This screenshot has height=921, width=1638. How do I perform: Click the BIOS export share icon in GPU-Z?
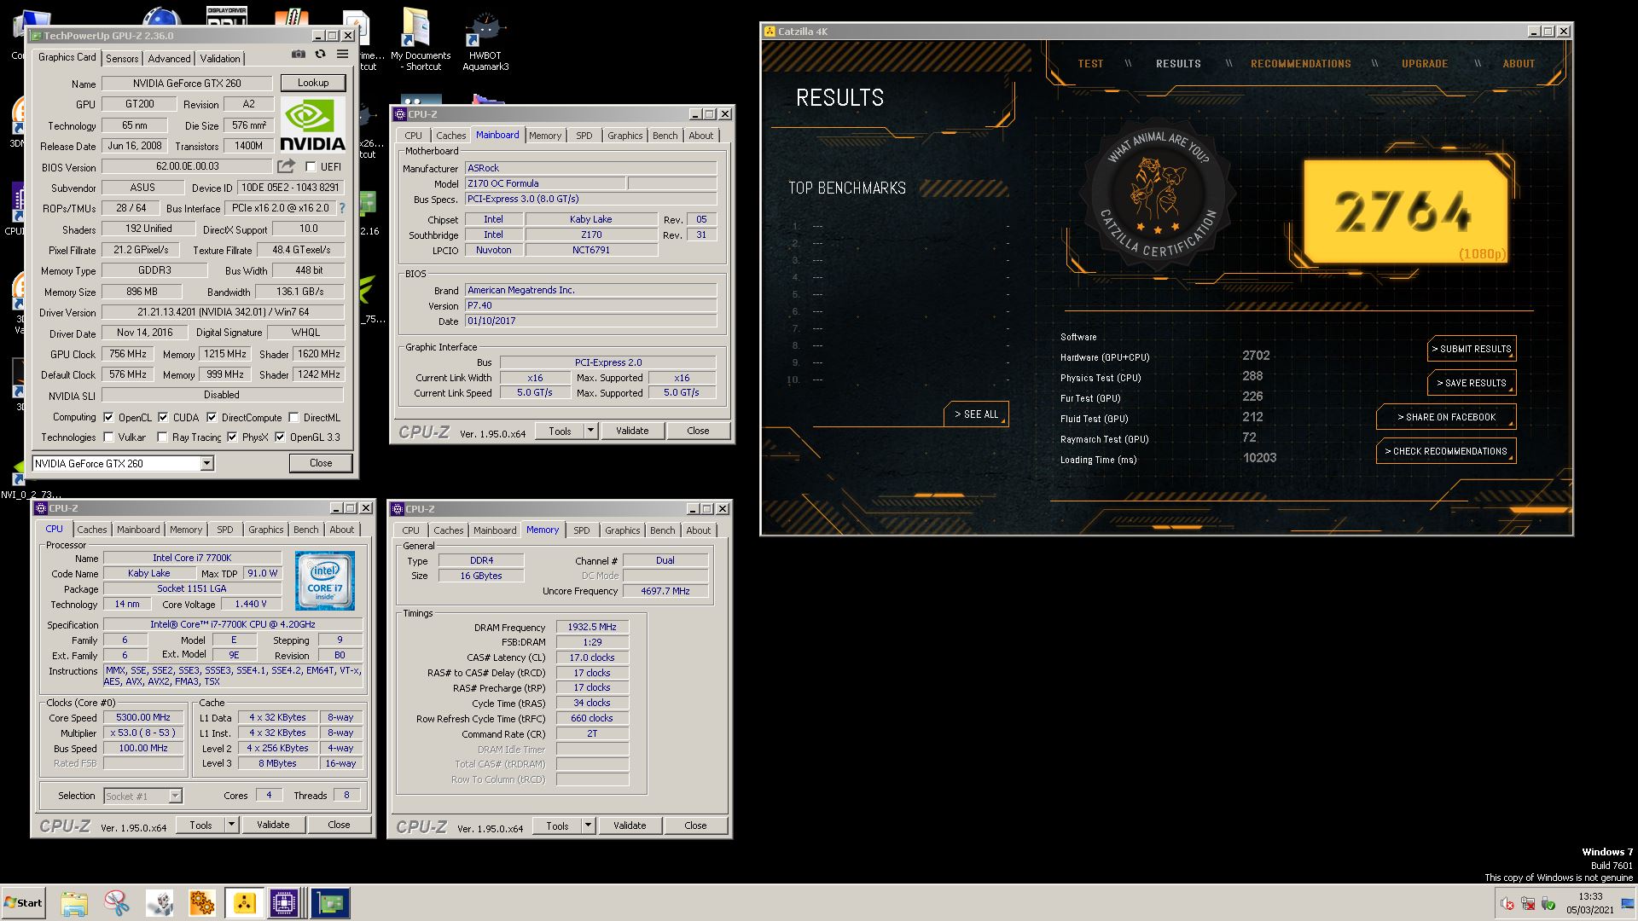[286, 166]
